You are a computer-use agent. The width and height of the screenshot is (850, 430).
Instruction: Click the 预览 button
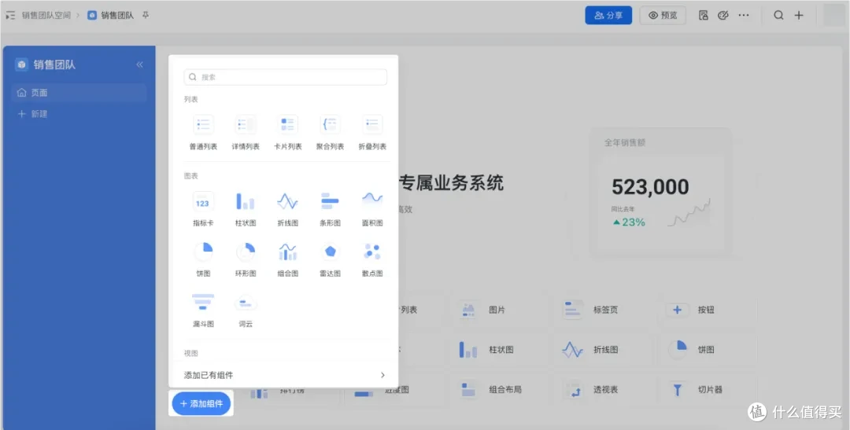coord(663,15)
